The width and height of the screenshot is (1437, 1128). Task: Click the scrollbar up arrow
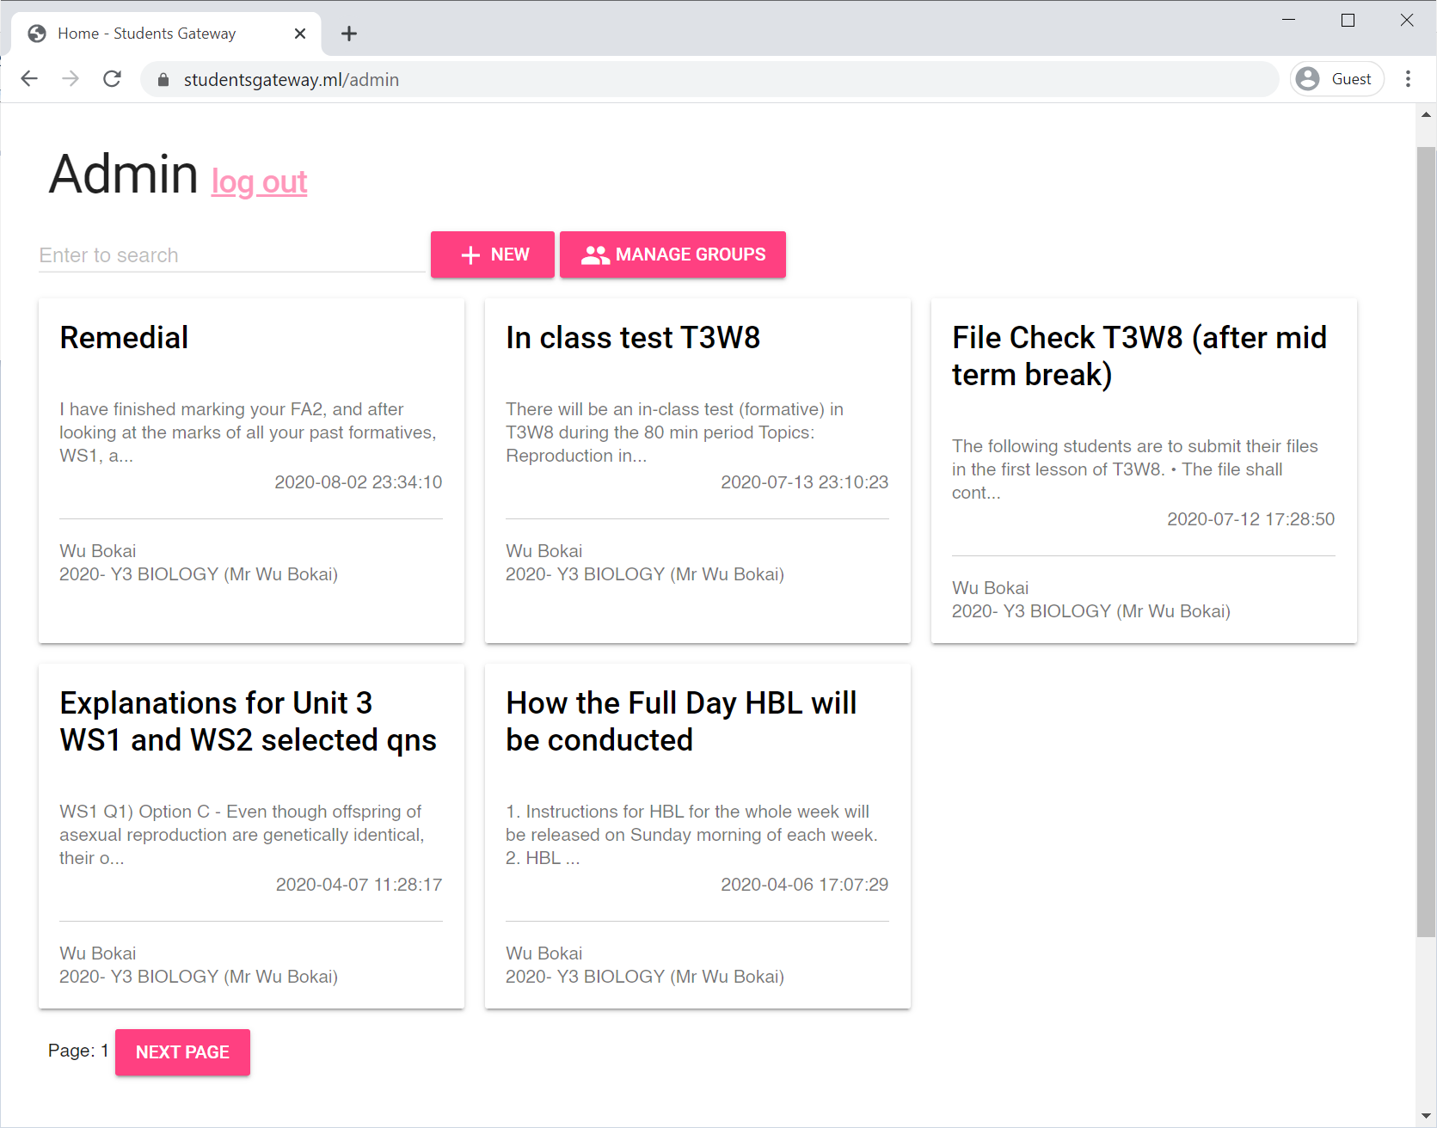(1427, 114)
